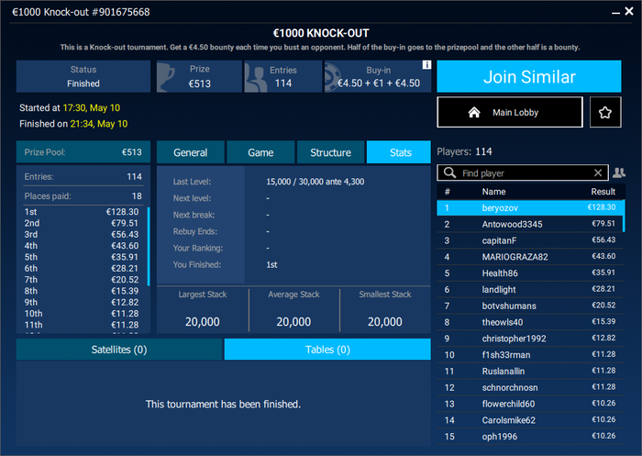Screen dimensions: 642x456
Task: Select player Carolsmike62 row
Action: point(530,420)
